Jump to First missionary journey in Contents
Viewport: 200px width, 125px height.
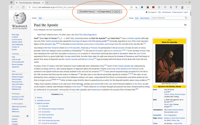pos(51,120)
